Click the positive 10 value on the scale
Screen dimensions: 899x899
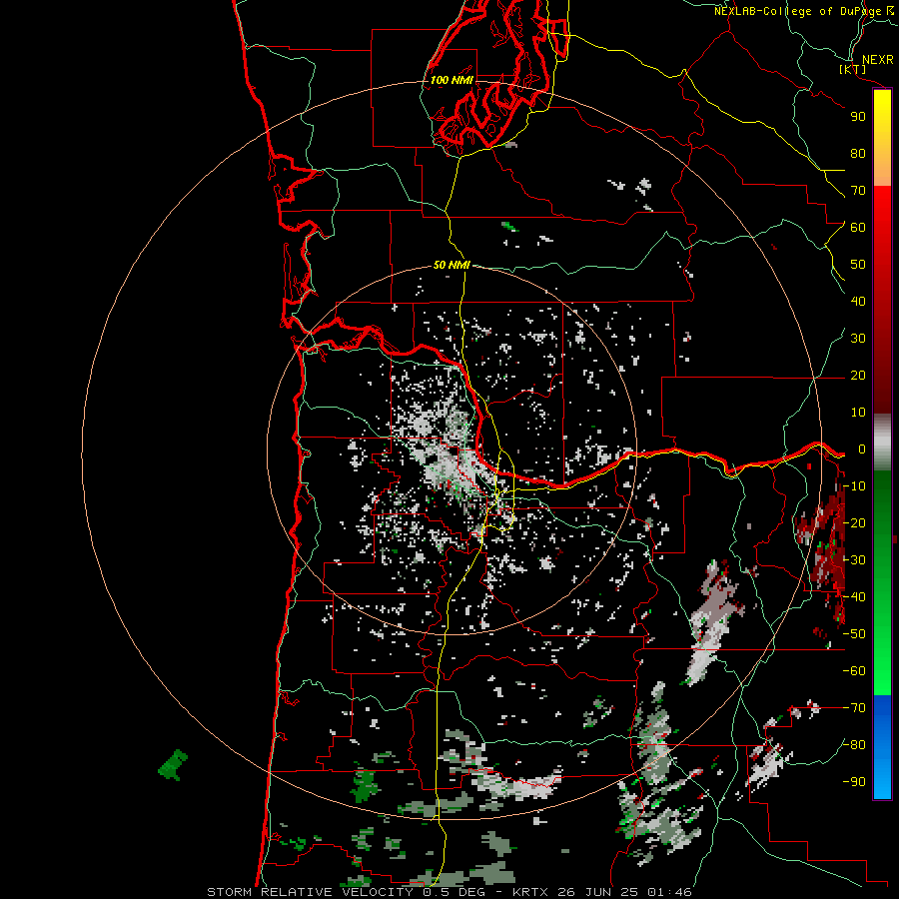tap(858, 413)
